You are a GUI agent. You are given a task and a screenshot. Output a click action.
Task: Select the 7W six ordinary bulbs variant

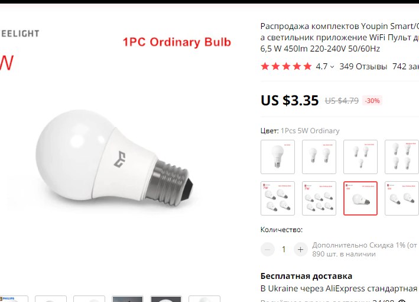pos(319,198)
